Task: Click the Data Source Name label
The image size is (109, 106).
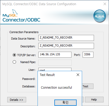Action: (x=23, y=39)
